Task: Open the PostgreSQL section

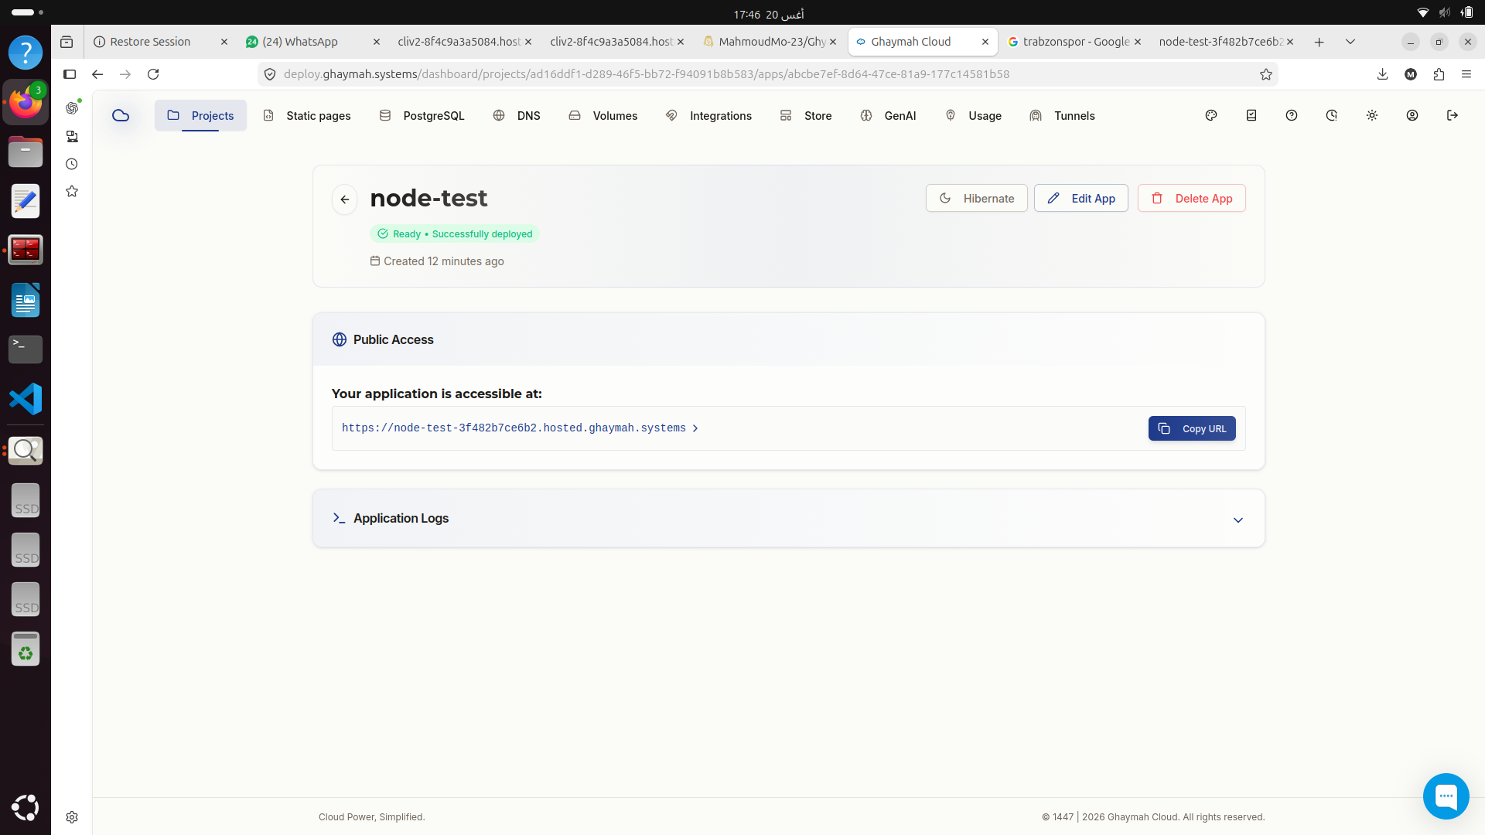Action: pyautogui.click(x=422, y=116)
